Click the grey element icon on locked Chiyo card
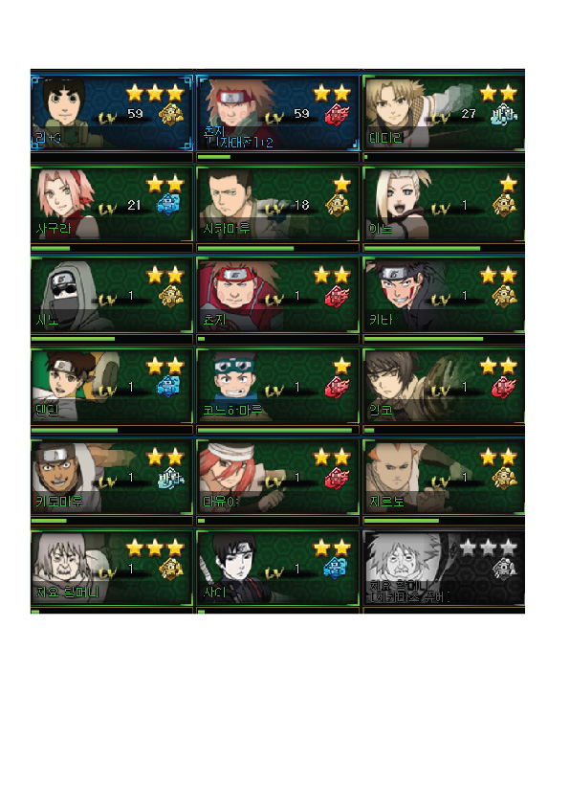The image size is (570, 806). [504, 568]
